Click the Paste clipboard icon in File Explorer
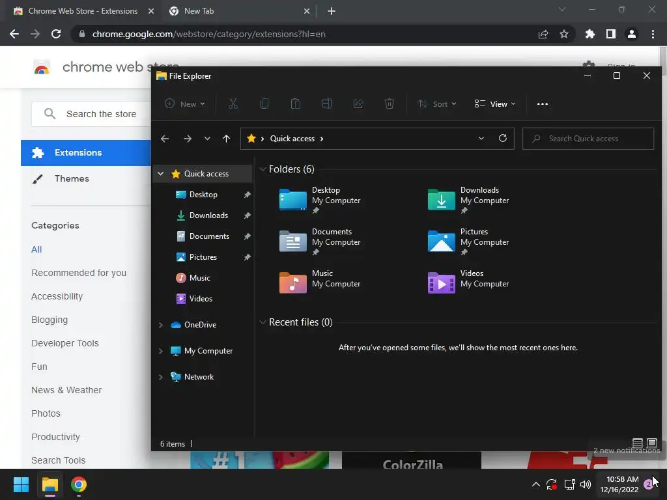The height and width of the screenshot is (500, 667). [296, 104]
